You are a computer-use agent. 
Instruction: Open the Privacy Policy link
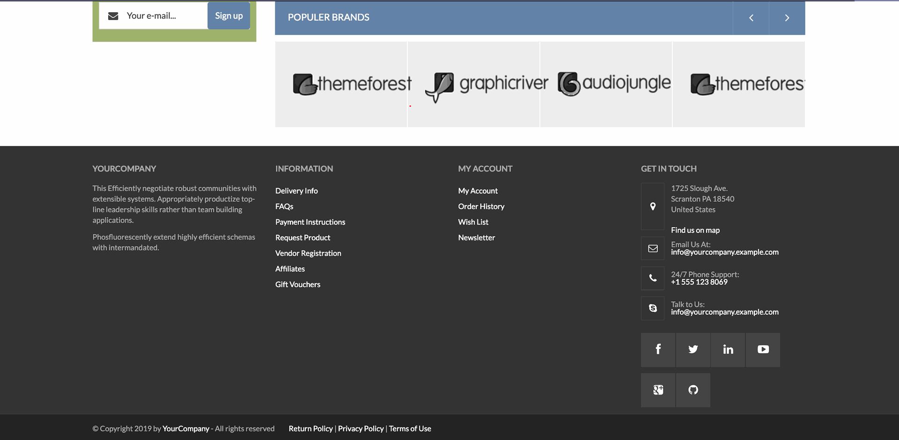(x=361, y=429)
